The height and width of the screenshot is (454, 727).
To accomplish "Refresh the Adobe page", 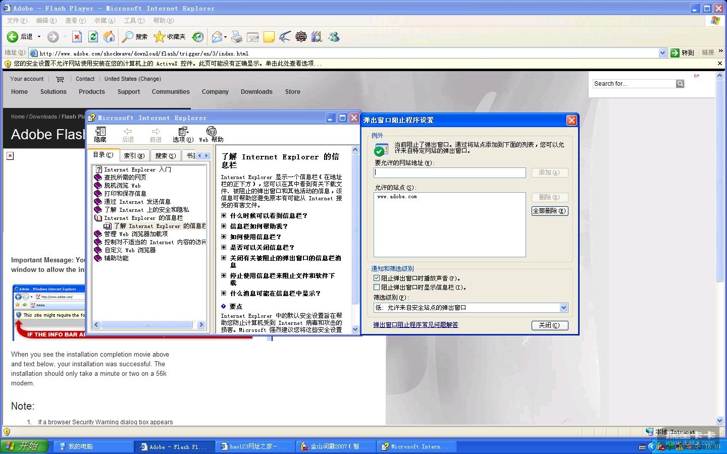I will pos(93,37).
